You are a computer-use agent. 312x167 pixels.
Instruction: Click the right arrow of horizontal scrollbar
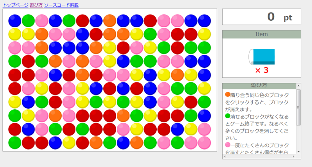coord(294,156)
